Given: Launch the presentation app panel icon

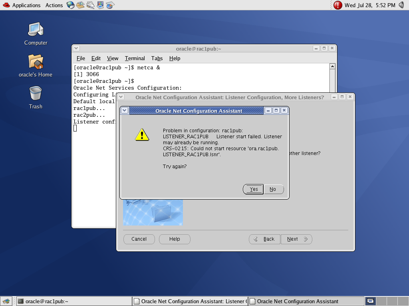Looking at the screenshot, I should (100, 5).
